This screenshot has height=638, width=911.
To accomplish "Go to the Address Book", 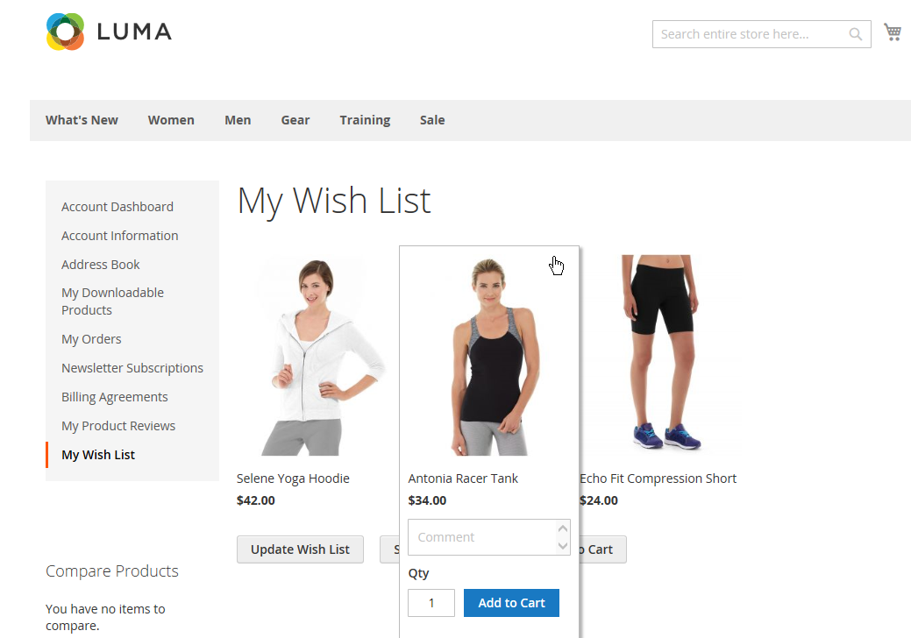I will click(100, 264).
